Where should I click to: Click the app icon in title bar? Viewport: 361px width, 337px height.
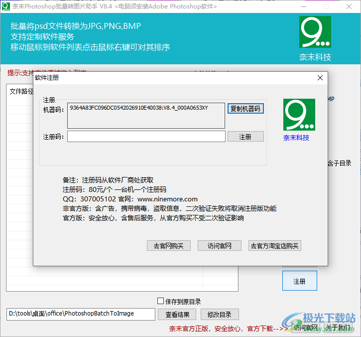(x=6, y=6)
